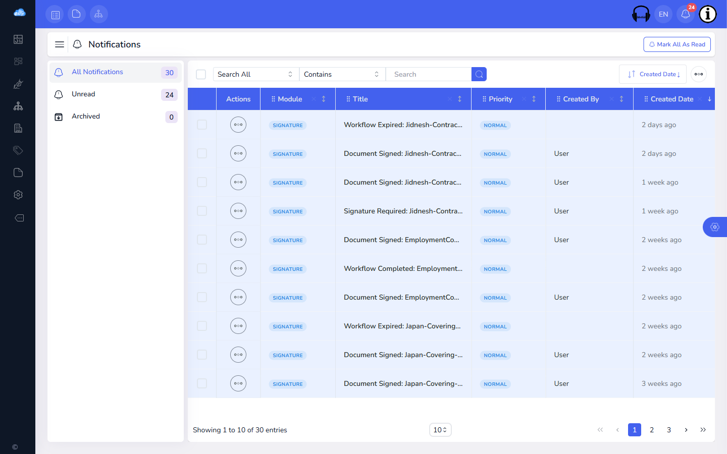This screenshot has width=727, height=454.
Task: Select checkbox for the 3 weeks ago row
Action: 202,383
